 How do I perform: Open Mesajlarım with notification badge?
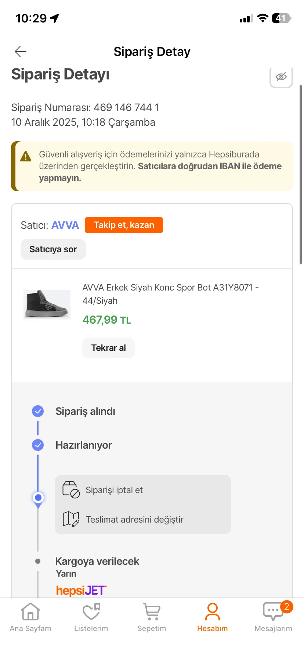tap(273, 618)
